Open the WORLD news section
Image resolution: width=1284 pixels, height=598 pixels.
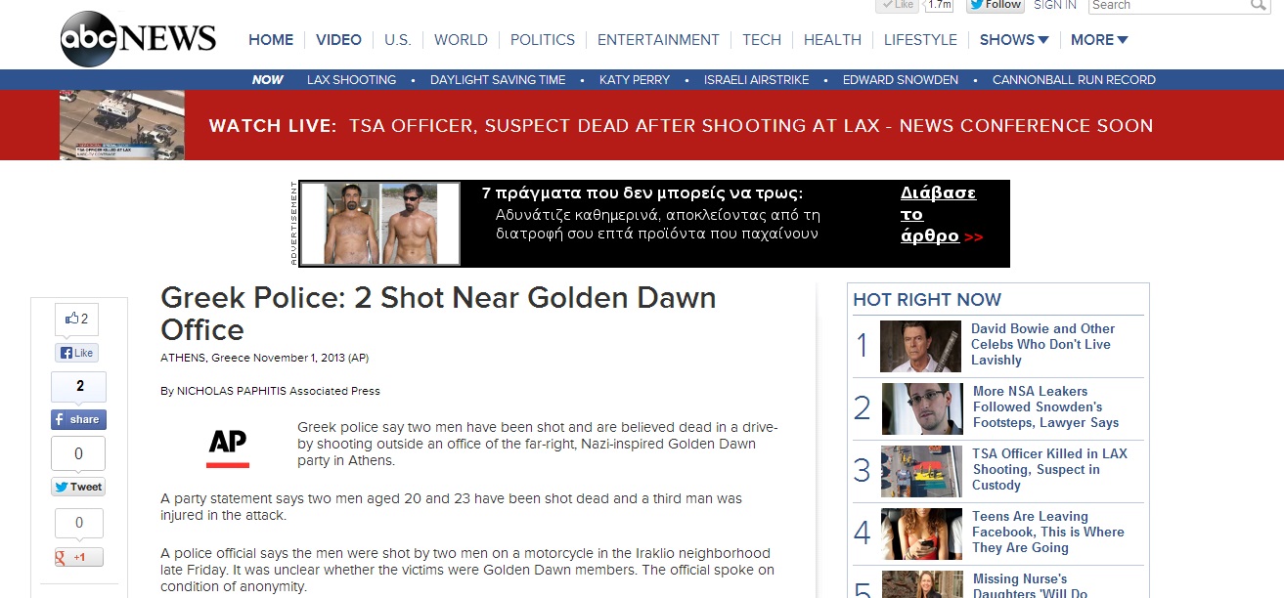pyautogui.click(x=461, y=40)
